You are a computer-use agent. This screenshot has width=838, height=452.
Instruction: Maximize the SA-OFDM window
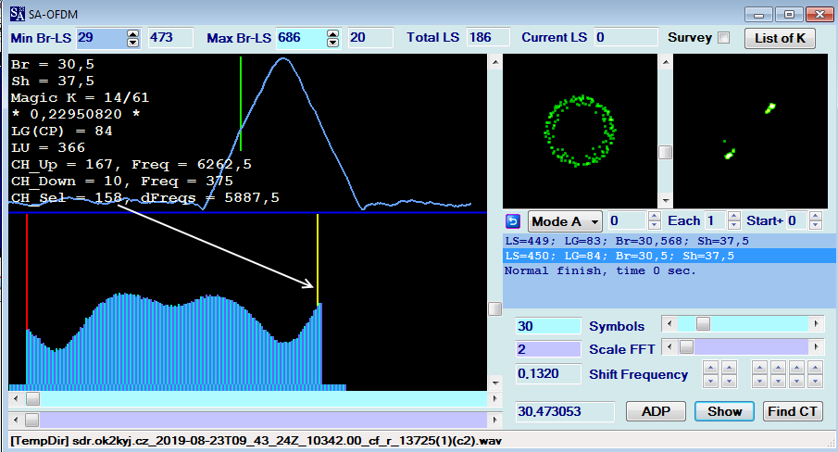click(x=788, y=14)
